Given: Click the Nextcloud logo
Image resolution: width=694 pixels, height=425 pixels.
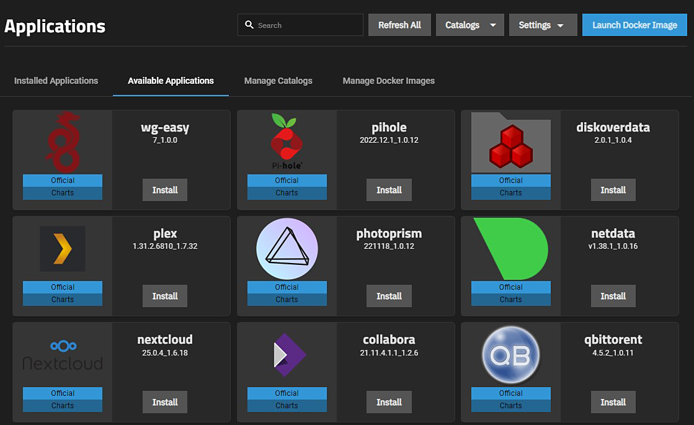Looking at the screenshot, I should [63, 355].
